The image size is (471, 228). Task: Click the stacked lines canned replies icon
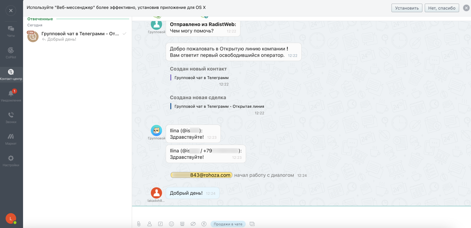coord(182,224)
